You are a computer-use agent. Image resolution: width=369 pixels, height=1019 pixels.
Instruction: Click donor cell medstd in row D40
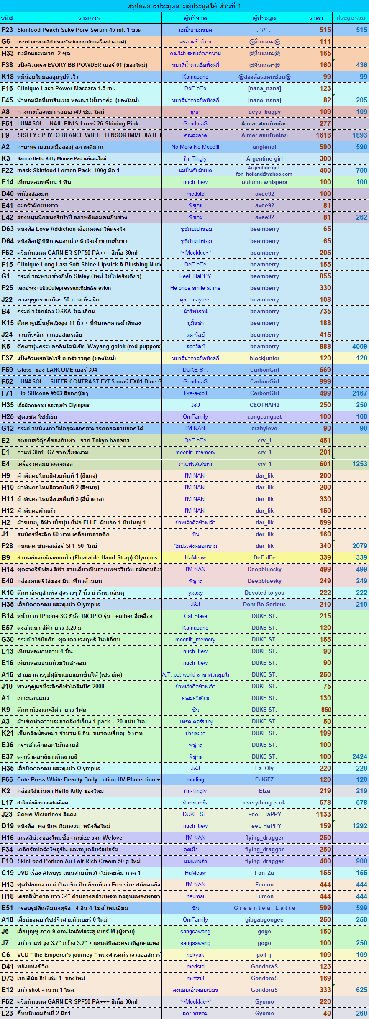(x=195, y=194)
